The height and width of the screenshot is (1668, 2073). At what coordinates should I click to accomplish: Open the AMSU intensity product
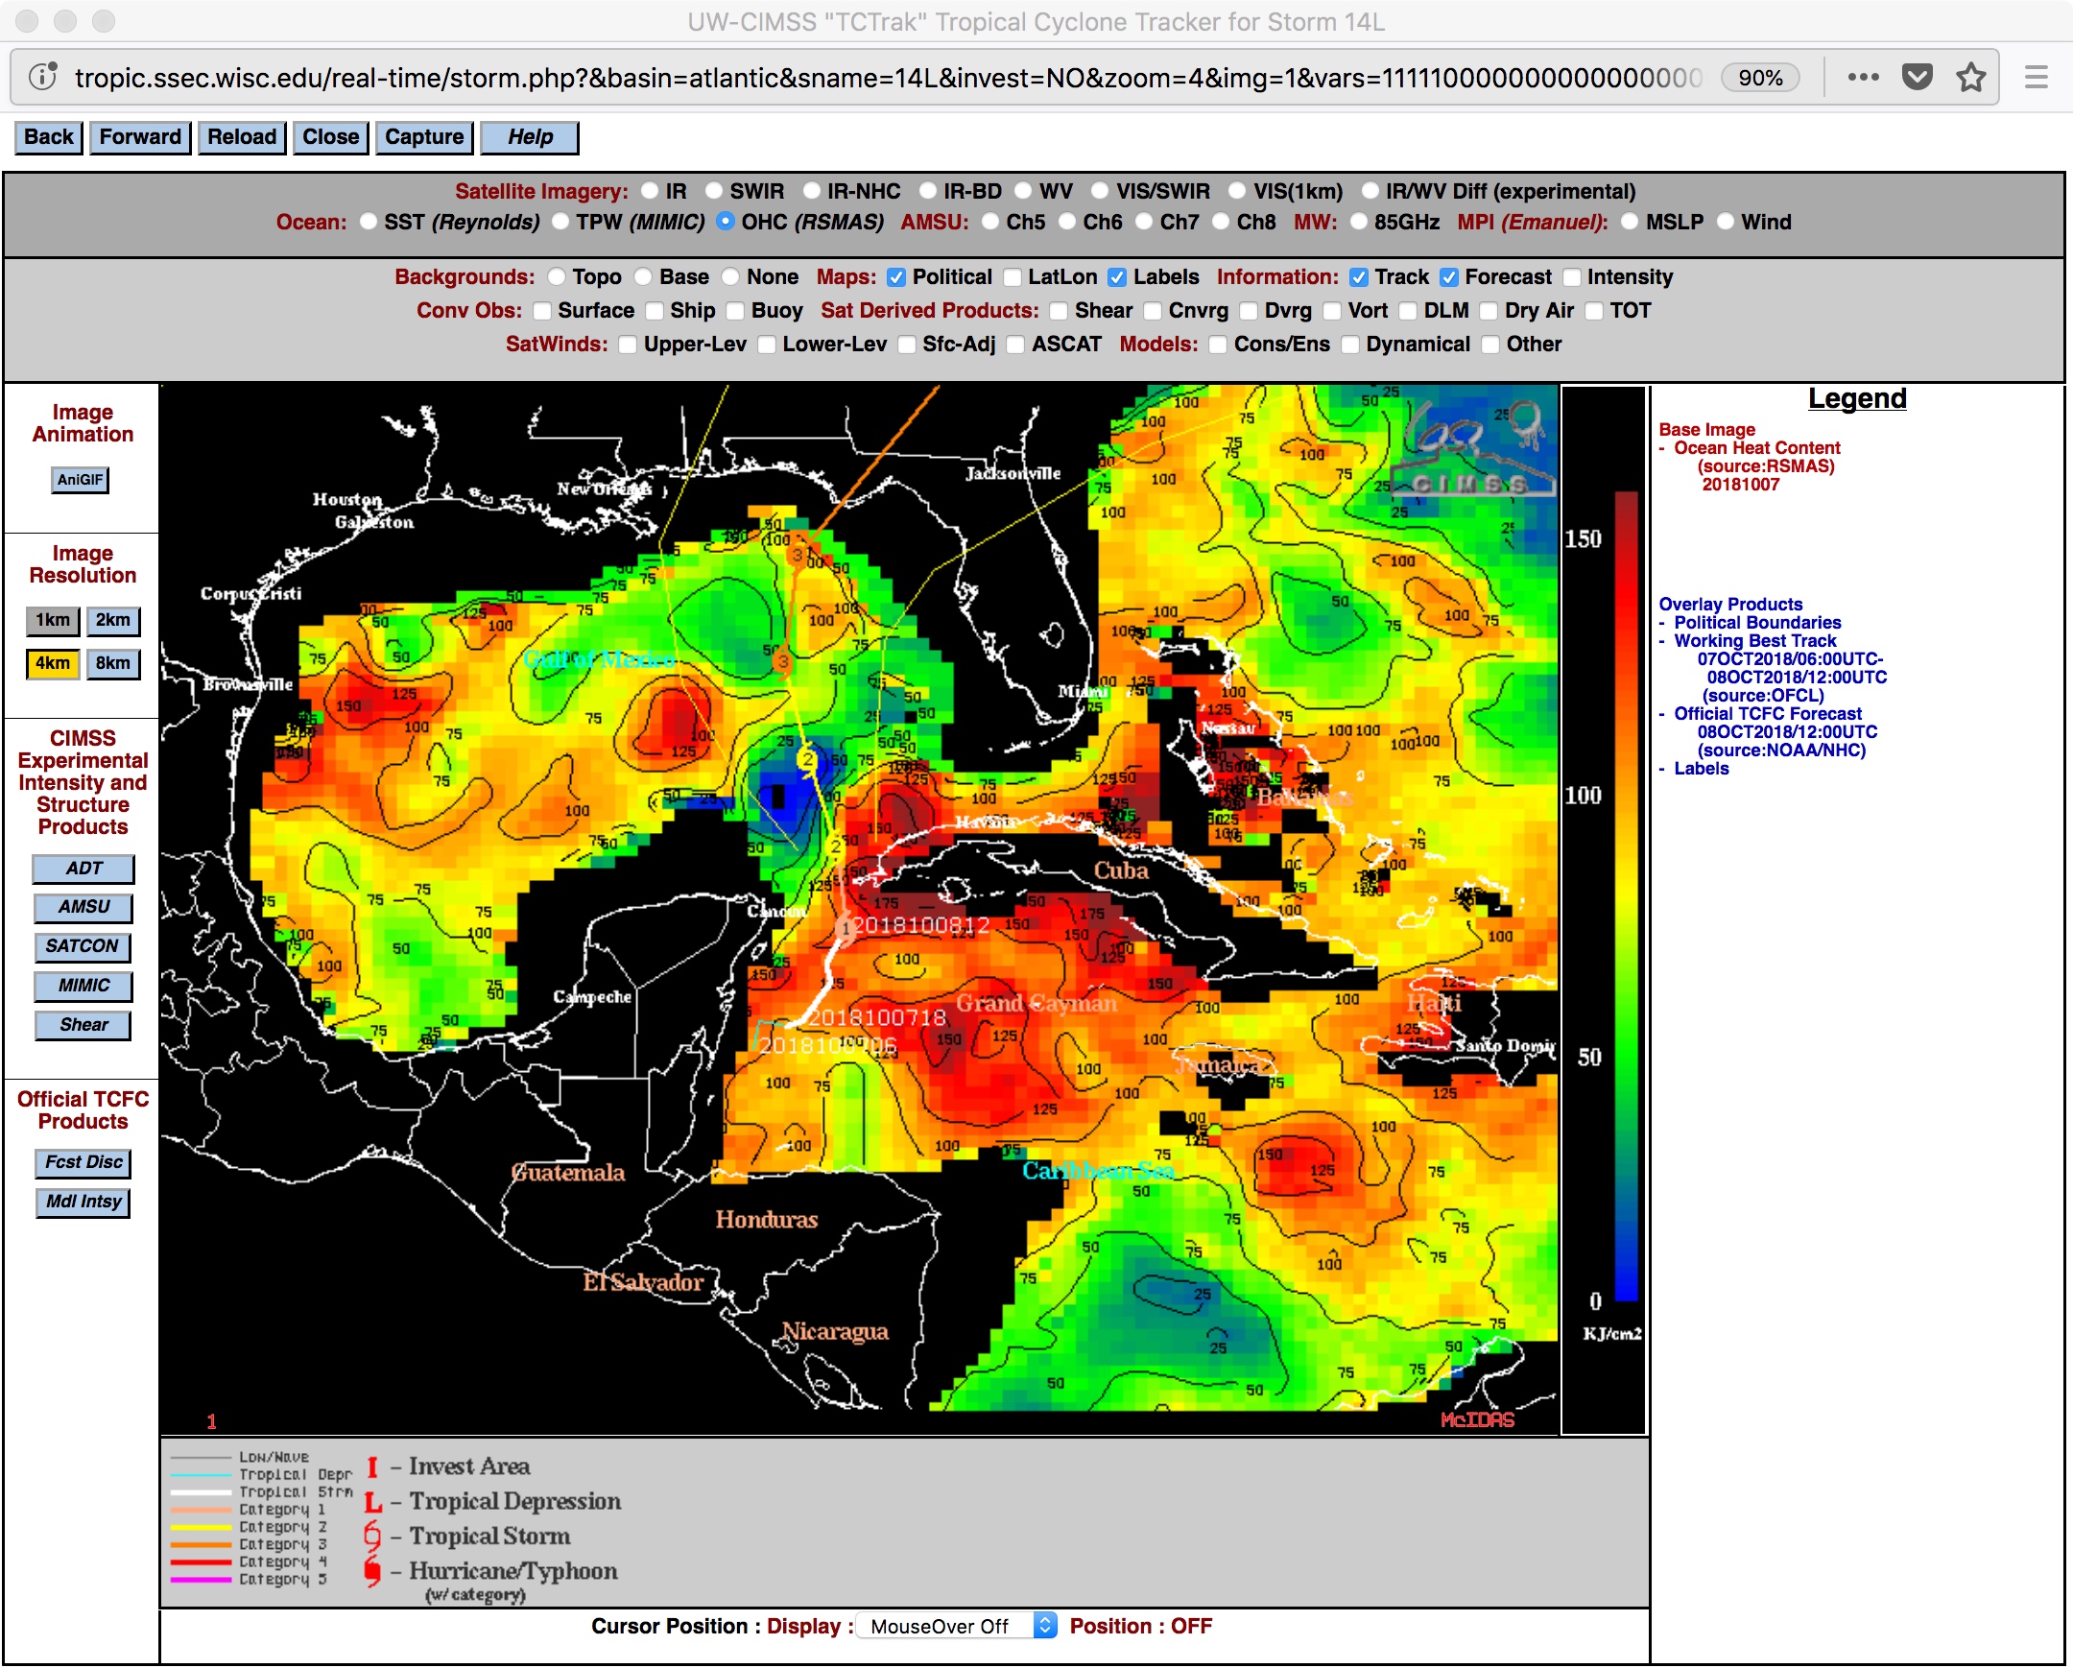click(x=83, y=908)
